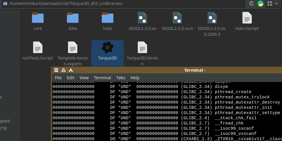The image size is (282, 141).
Task: Open the Terminal Tabs menu
Action: [x=121, y=78]
